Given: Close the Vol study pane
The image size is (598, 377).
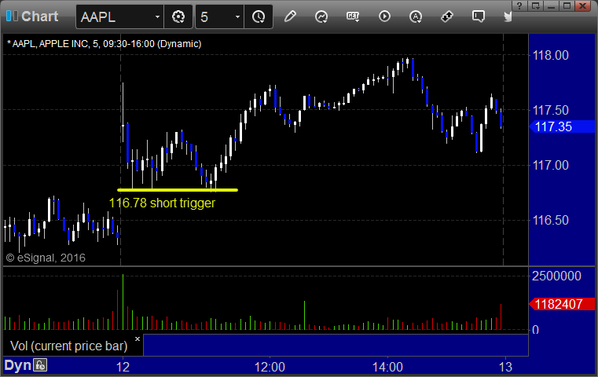Looking at the screenshot, I should pos(138,339).
